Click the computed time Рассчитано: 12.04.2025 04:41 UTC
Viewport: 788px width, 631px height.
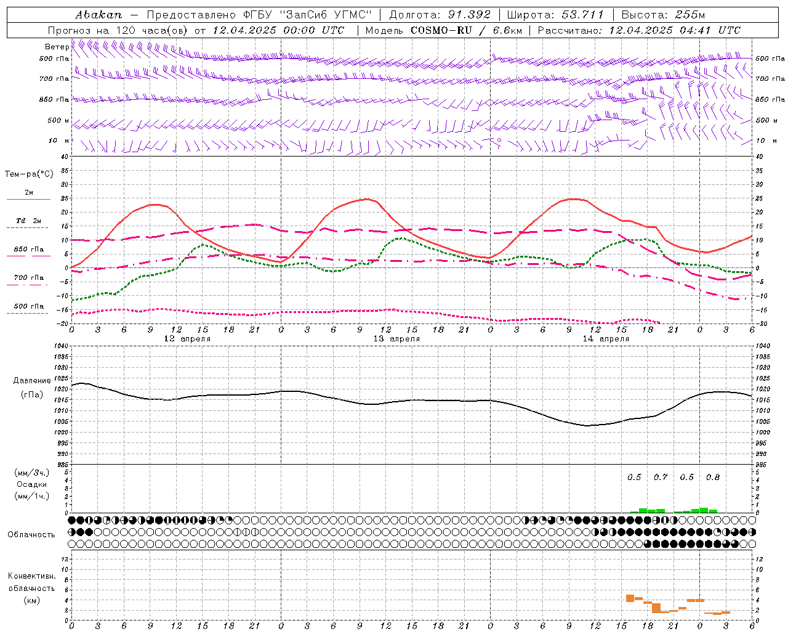coord(639,30)
